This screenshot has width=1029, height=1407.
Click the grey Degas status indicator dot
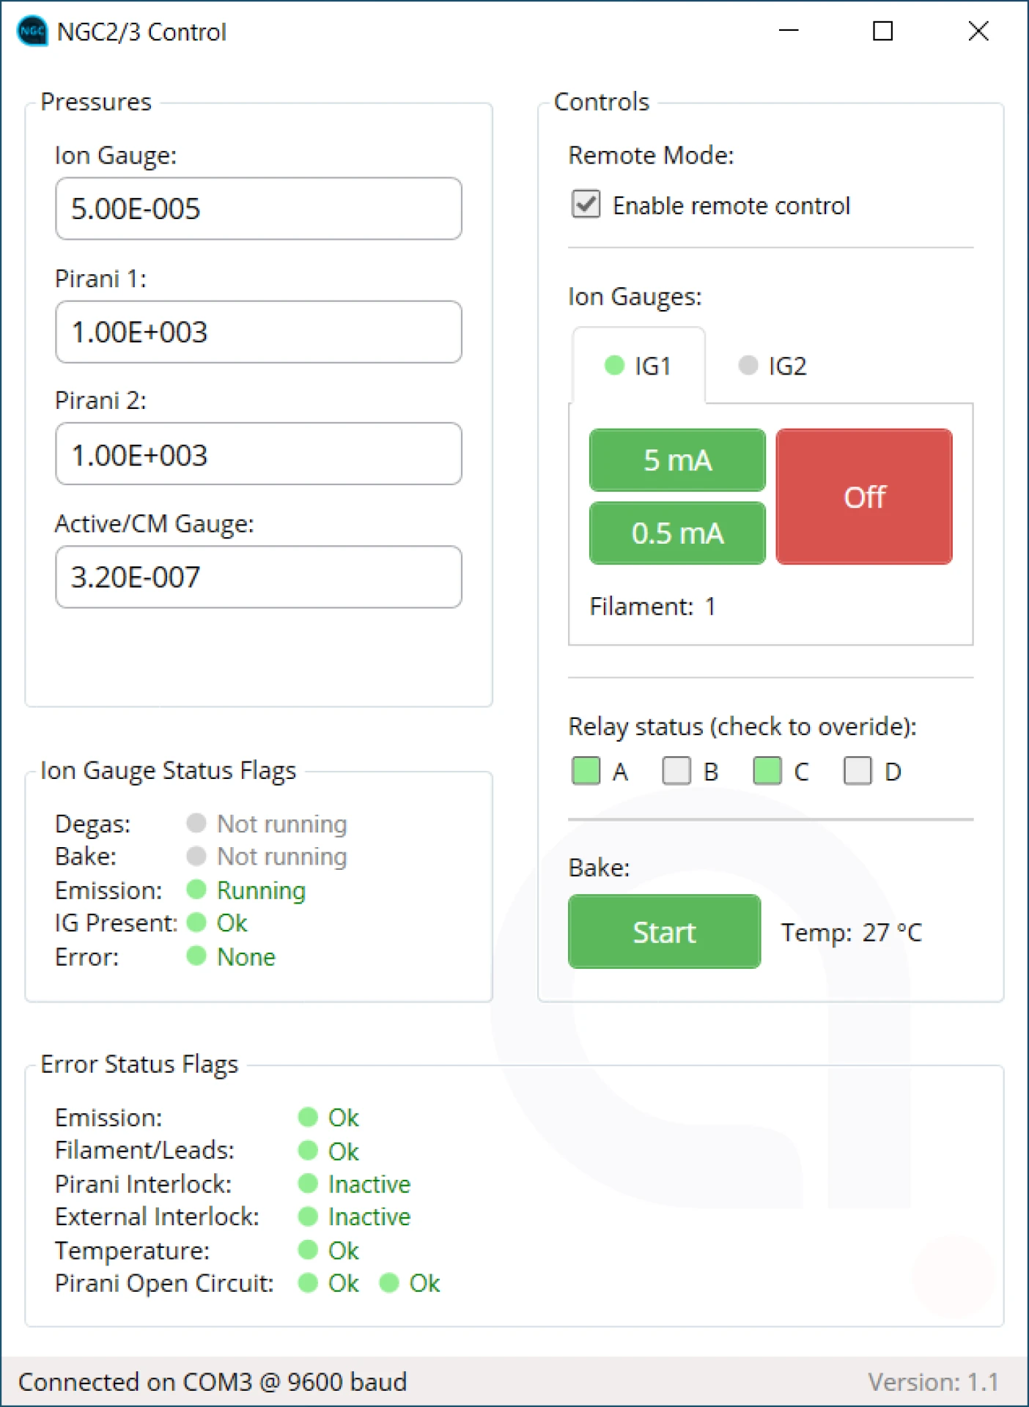[x=196, y=823]
